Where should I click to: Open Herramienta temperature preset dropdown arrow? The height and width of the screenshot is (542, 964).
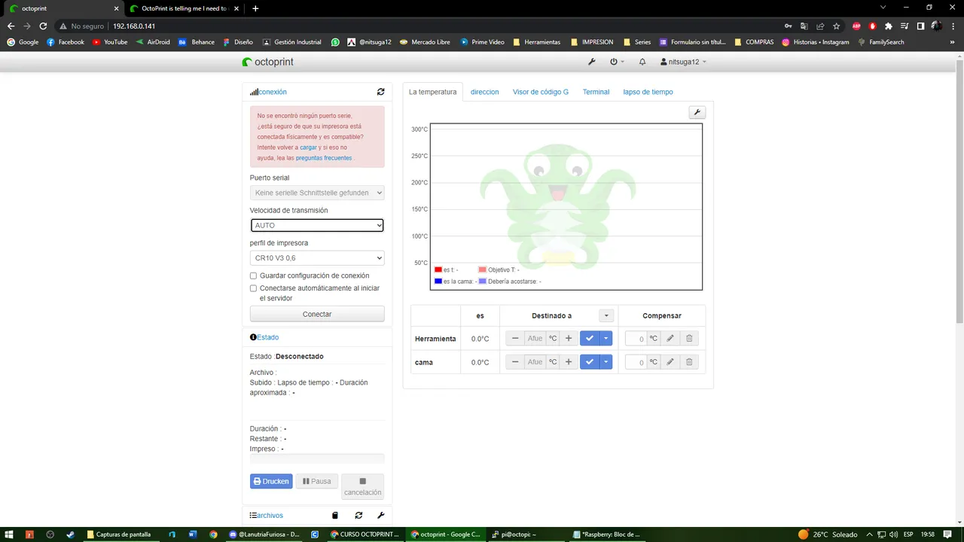(x=606, y=339)
